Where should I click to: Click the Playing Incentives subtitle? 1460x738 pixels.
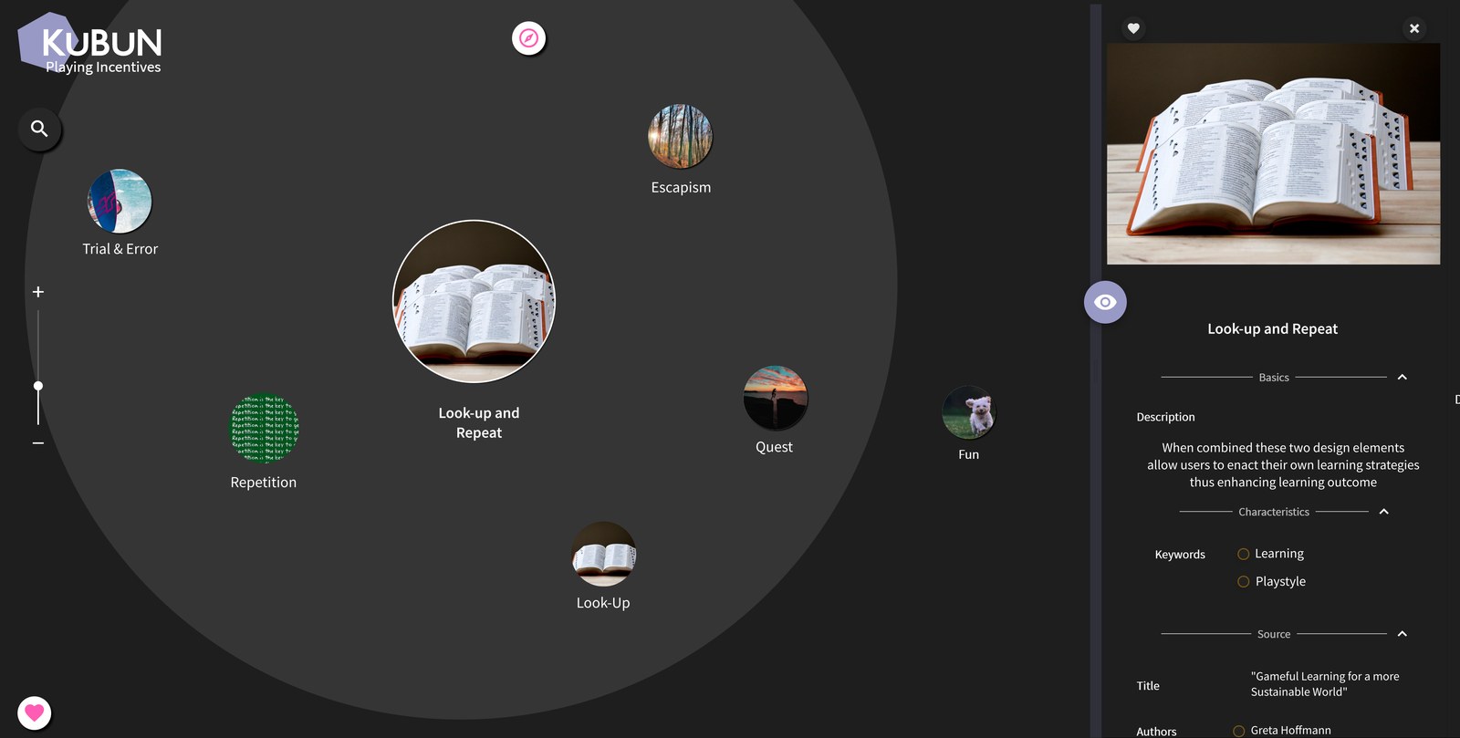[x=103, y=68]
